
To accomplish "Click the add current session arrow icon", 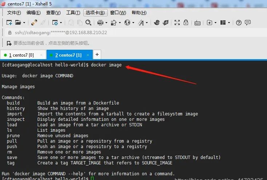I will [9, 43].
